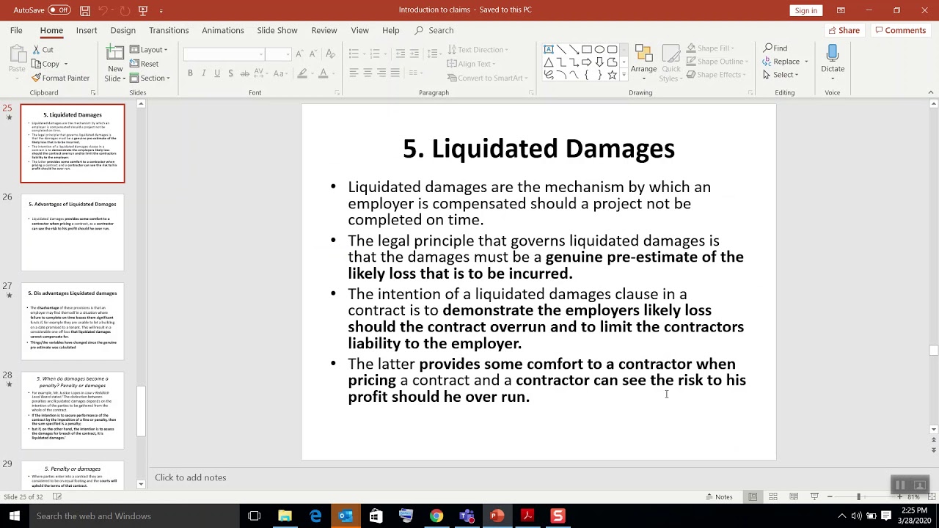939x528 pixels.
Task: Click the Arrange icon
Action: pos(643,54)
